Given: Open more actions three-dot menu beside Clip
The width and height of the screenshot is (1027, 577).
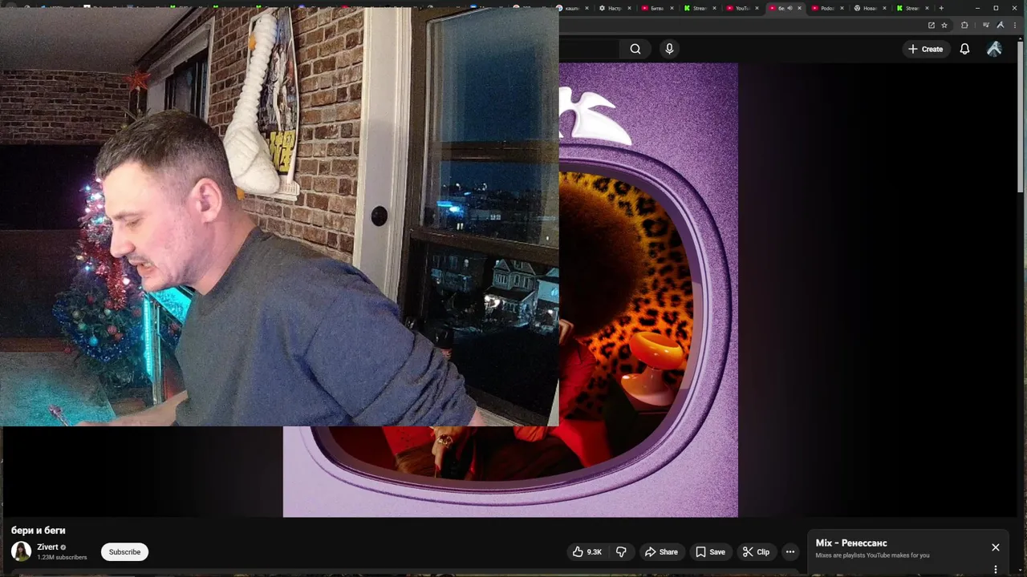Looking at the screenshot, I should tap(790, 551).
